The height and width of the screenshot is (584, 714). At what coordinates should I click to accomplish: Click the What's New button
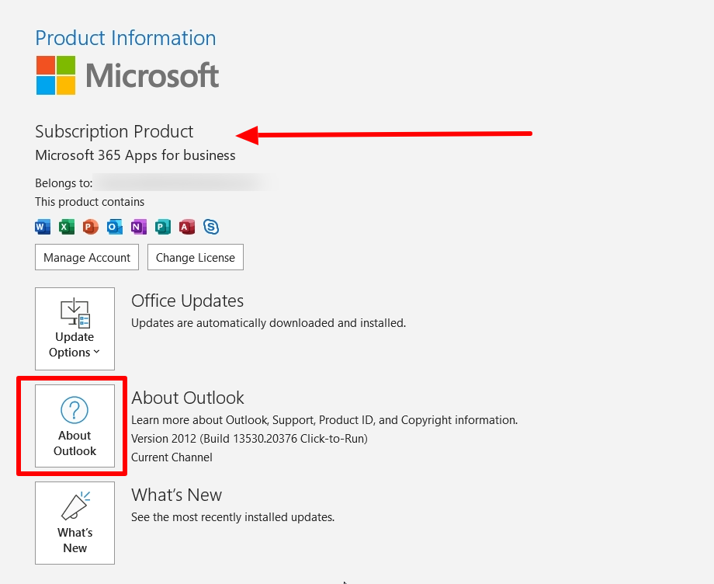[x=75, y=523]
